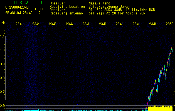Click the 2348 time axis marker
The height and width of the screenshot is (111, 175).
pos(136,24)
